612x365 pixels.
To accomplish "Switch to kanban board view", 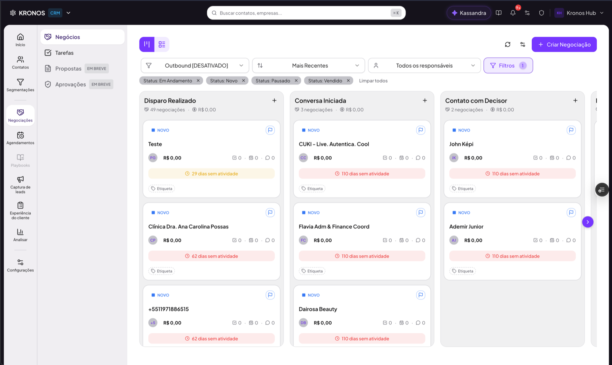I will (147, 44).
